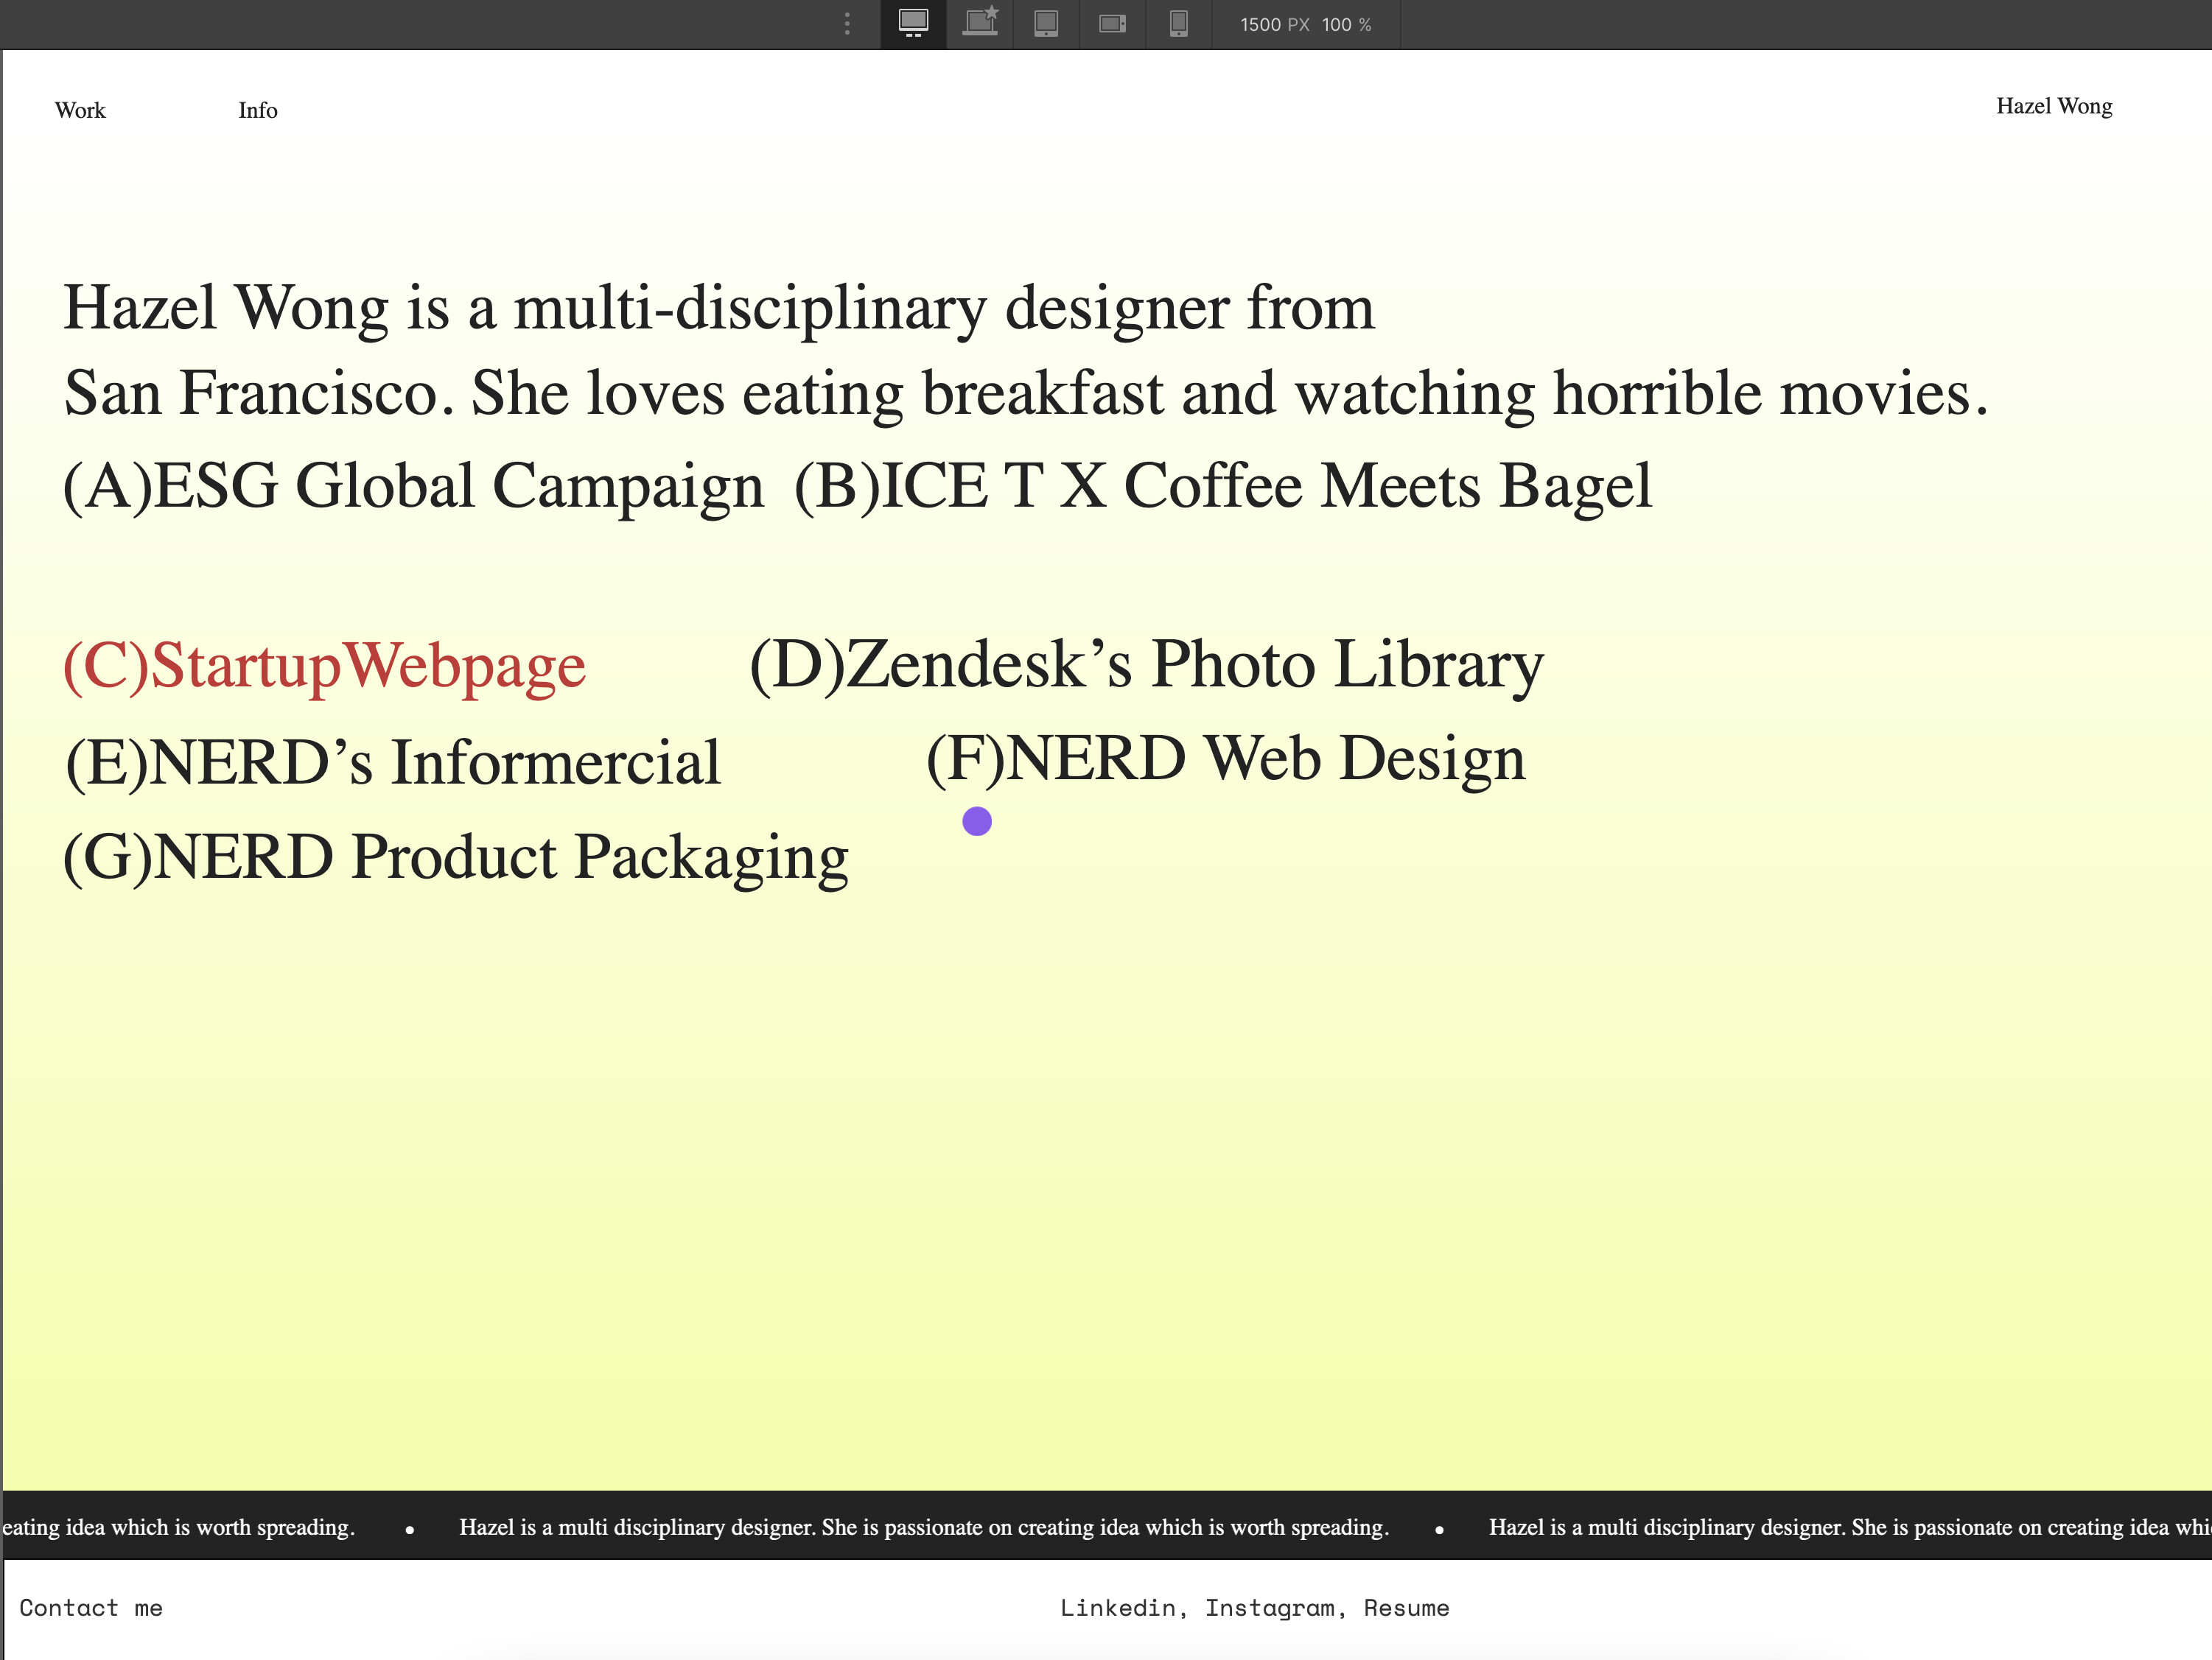Switch to mobile portrait breakpoint
This screenshot has height=1660, width=2212.
[x=1179, y=23]
